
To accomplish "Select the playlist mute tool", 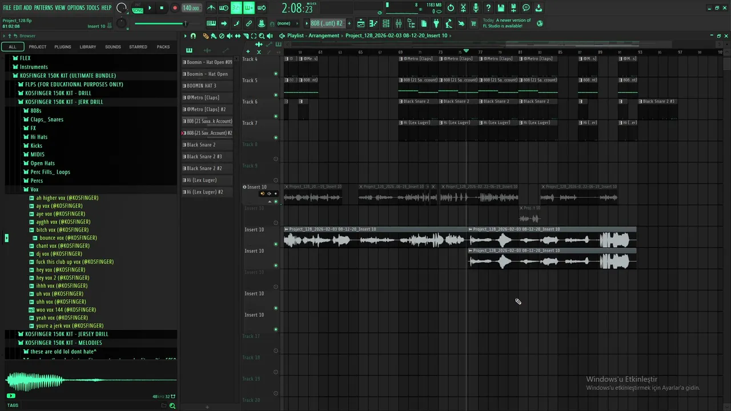I will pos(230,36).
